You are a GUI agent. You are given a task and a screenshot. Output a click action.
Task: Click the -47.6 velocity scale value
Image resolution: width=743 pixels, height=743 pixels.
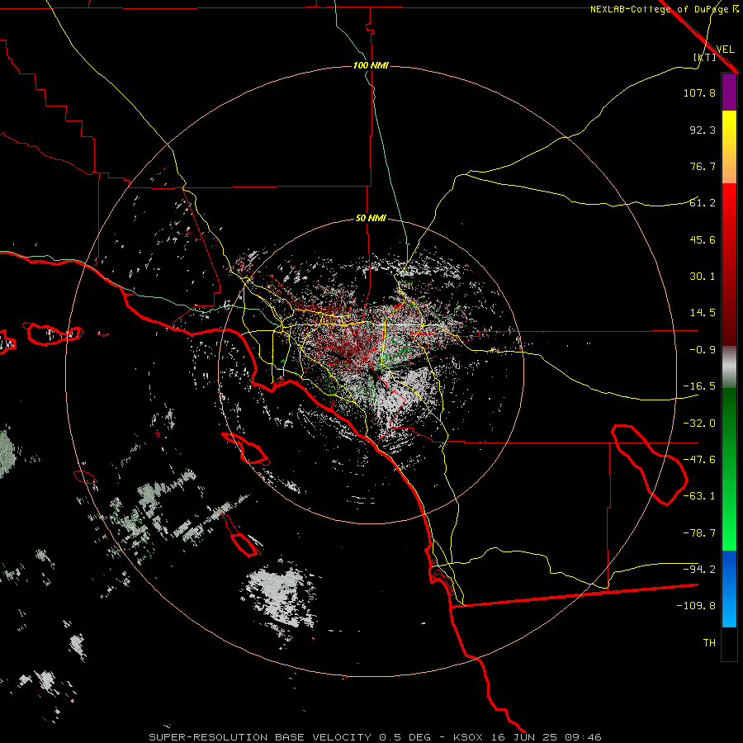click(699, 460)
